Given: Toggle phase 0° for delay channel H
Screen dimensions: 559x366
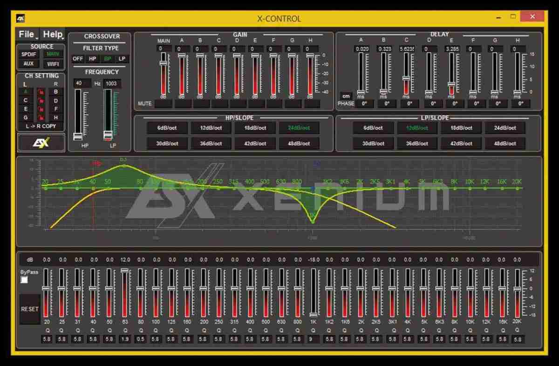Looking at the screenshot, I should 520,104.
